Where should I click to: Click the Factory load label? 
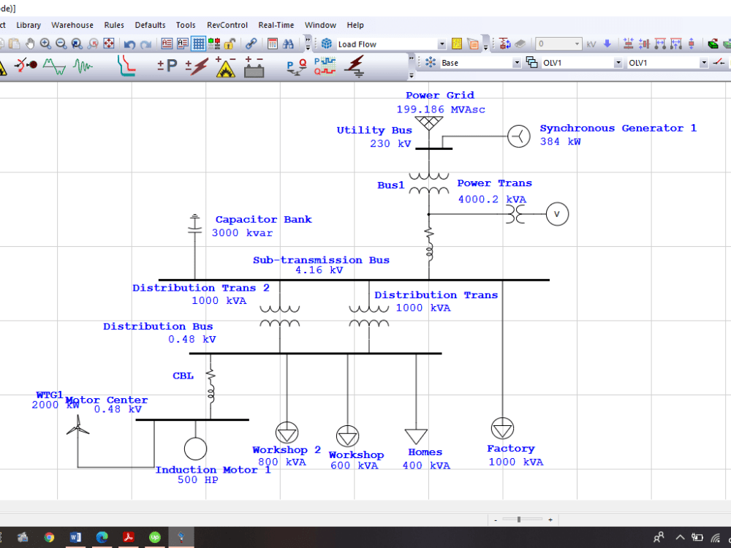pos(511,449)
